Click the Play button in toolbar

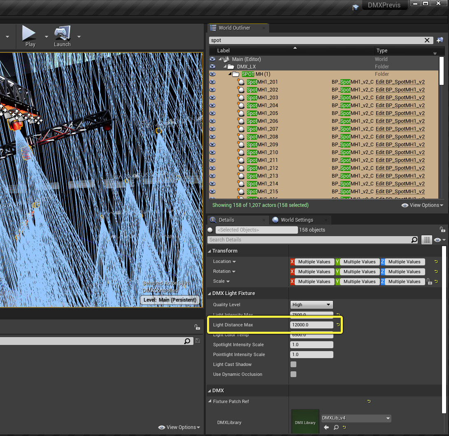point(29,33)
